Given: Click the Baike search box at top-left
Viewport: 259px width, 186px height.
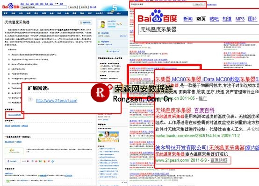Looking at the screenshot, I should [44, 7].
